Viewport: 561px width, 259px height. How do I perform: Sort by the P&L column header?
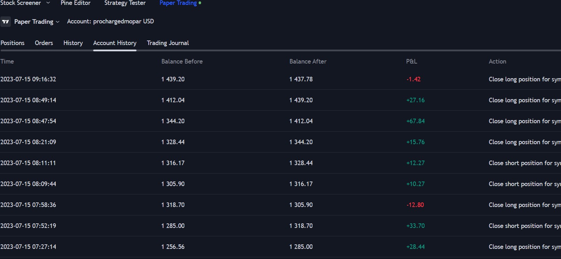(x=411, y=61)
